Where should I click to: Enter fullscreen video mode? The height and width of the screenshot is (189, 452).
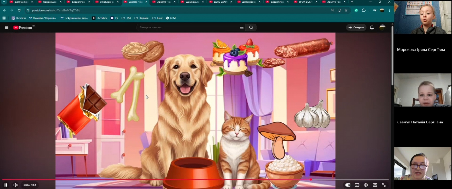coord(384,185)
